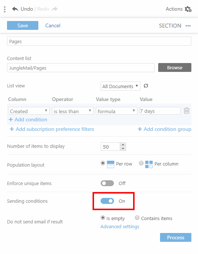This screenshot has height=254, width=198.
Task: Turn on Enforce unique items toggle
Action: 107,183
